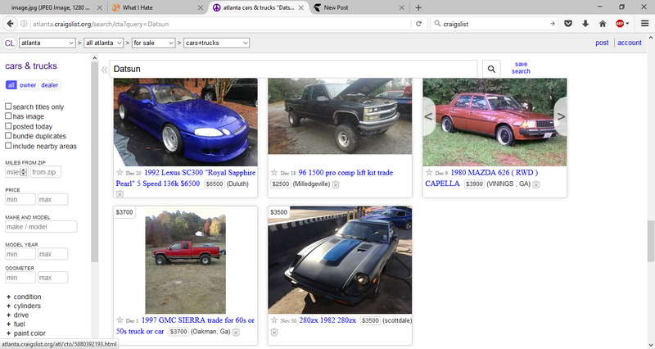Open the for sale section dropdown
This screenshot has width=655, height=349.
click(153, 43)
